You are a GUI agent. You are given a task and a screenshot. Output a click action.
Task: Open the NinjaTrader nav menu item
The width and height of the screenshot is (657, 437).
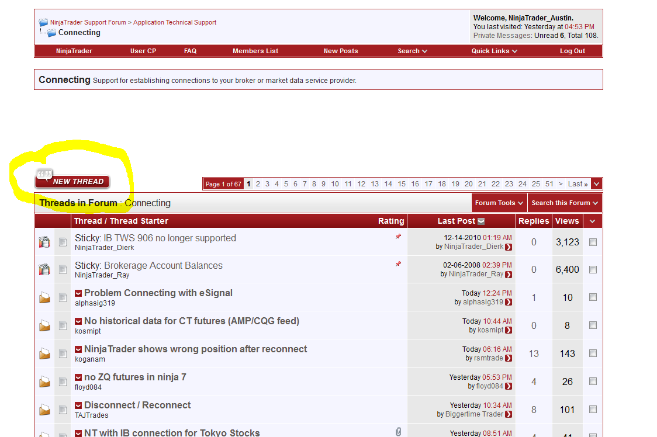click(74, 51)
